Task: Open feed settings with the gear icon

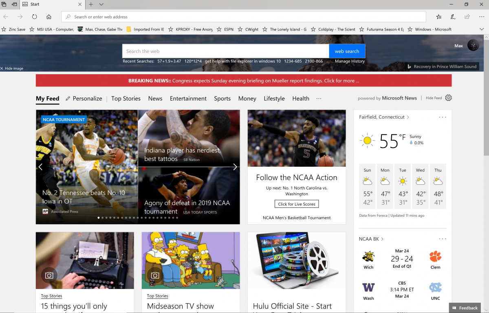Action: [448, 98]
